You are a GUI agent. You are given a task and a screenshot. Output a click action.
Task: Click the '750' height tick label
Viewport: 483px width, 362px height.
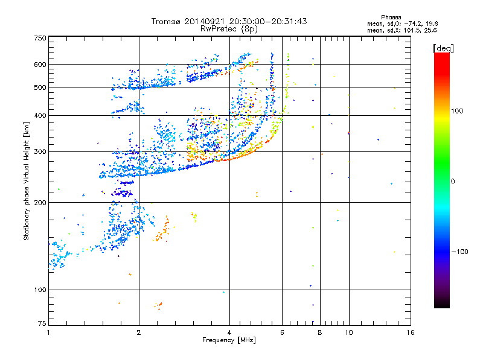point(40,38)
